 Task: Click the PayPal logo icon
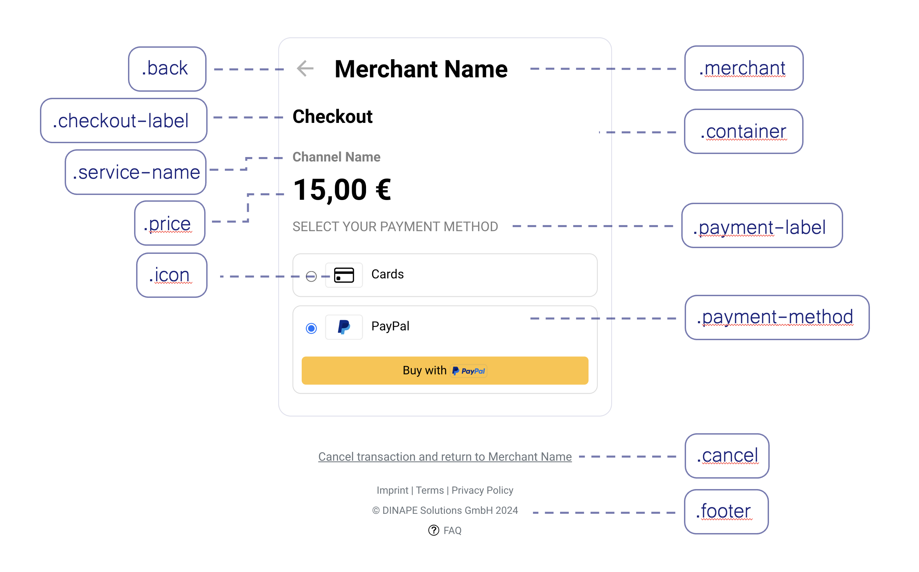point(344,327)
